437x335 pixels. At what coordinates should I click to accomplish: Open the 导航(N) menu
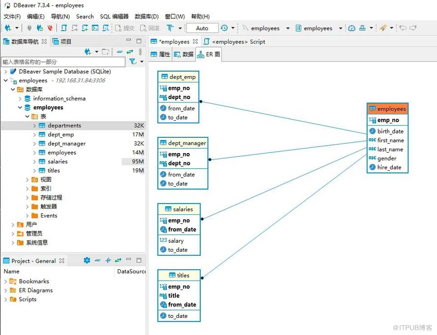point(60,16)
